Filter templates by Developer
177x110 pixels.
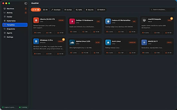pos(56,10)
